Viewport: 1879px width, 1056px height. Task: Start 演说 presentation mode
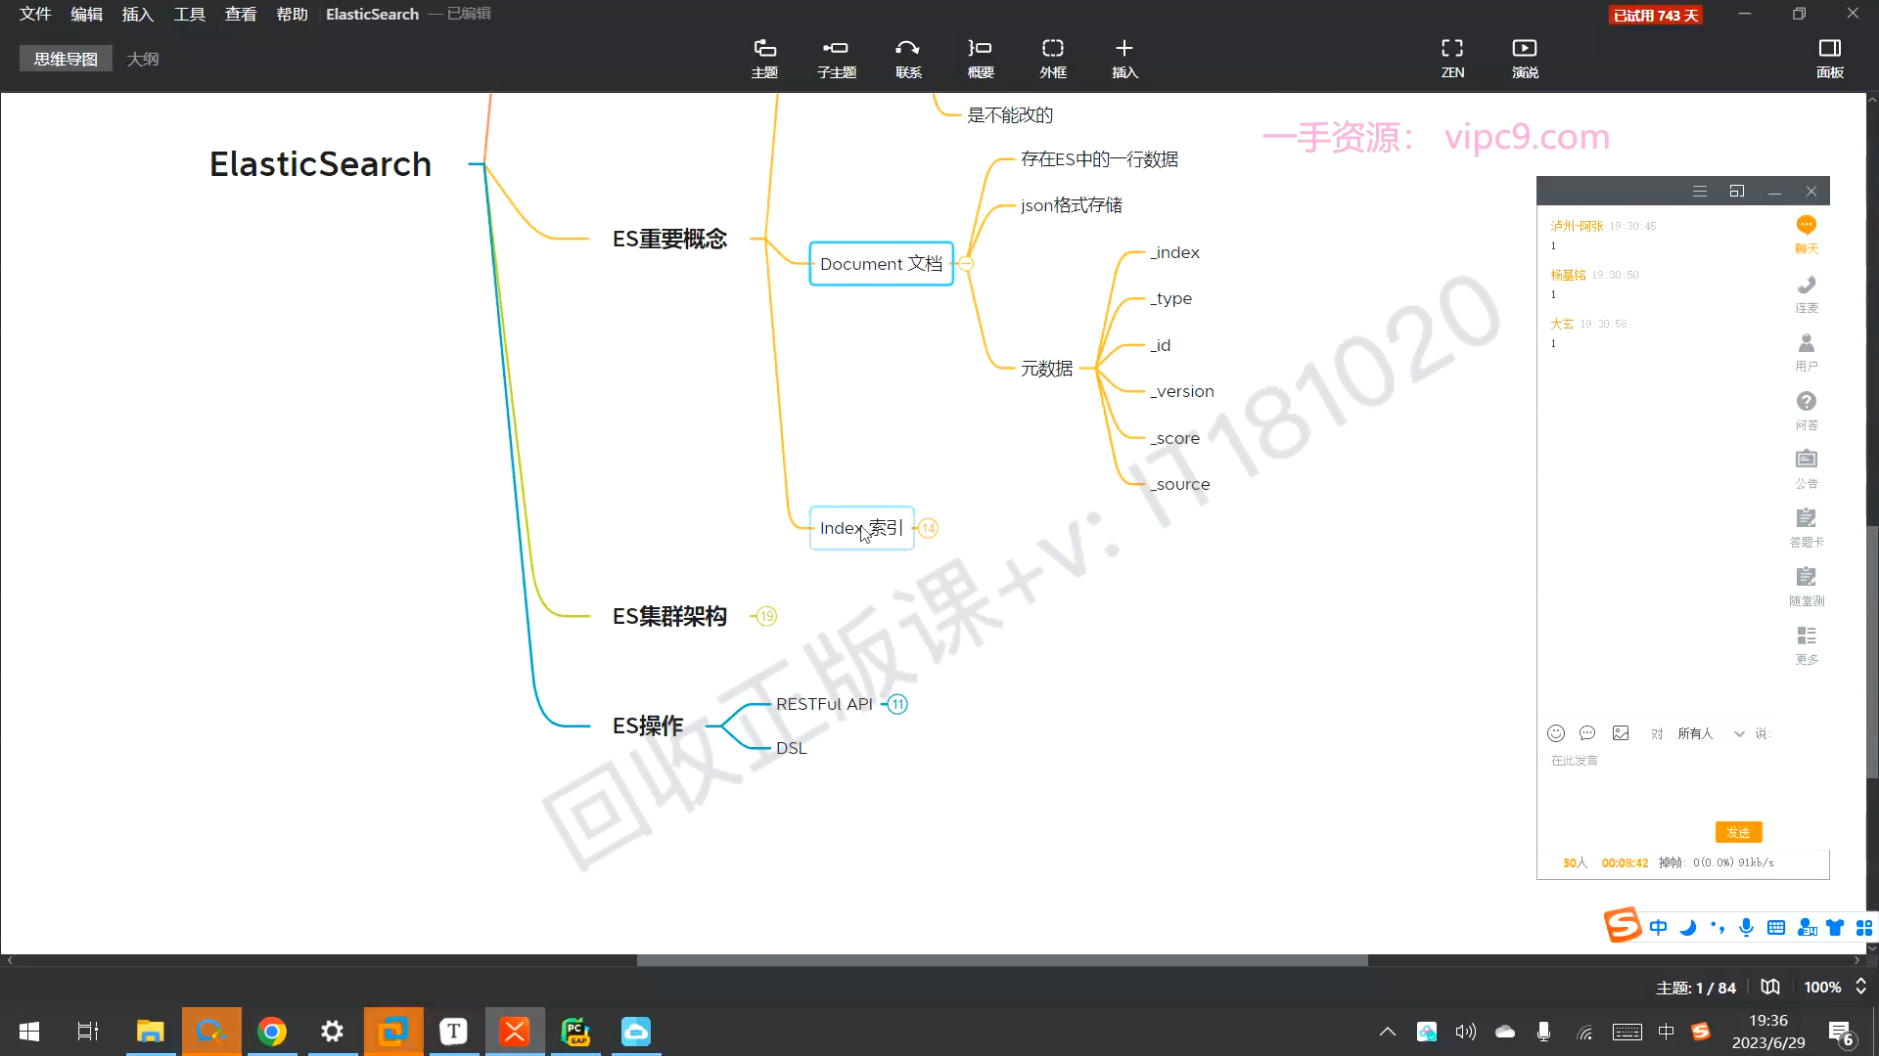tap(1525, 58)
